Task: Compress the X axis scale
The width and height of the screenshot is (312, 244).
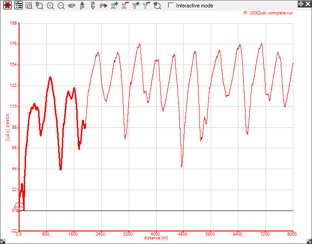Action: pyautogui.click(x=125, y=6)
